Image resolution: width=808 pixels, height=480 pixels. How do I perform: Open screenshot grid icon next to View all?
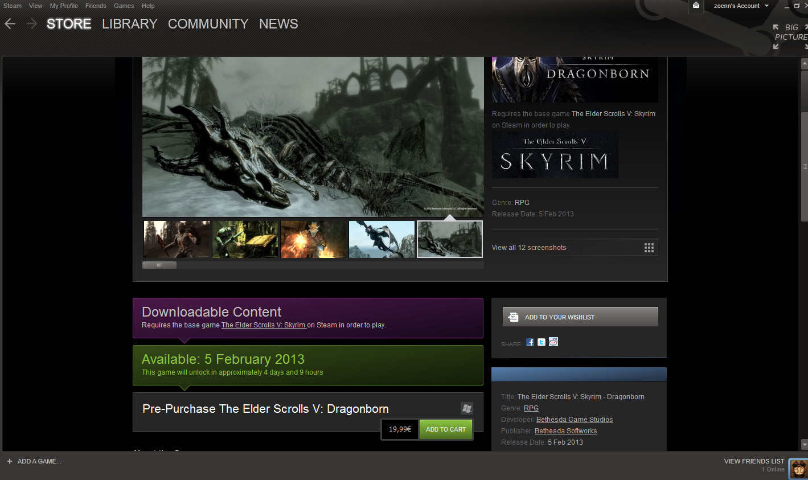(x=649, y=248)
